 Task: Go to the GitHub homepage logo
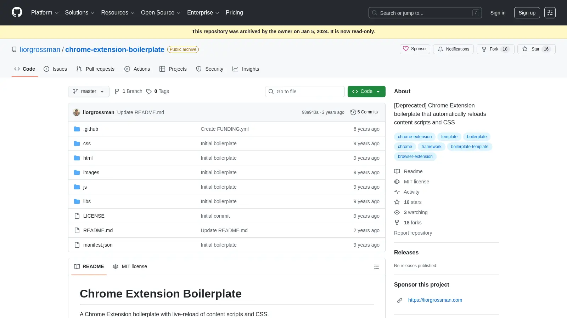(17, 12)
